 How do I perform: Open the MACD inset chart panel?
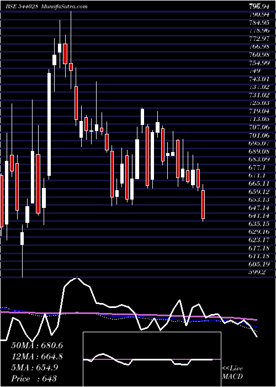point(152,359)
